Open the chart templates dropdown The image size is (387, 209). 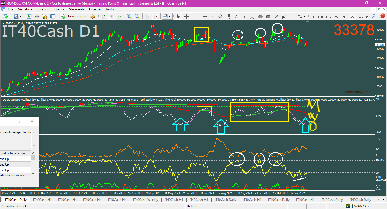(167, 16)
